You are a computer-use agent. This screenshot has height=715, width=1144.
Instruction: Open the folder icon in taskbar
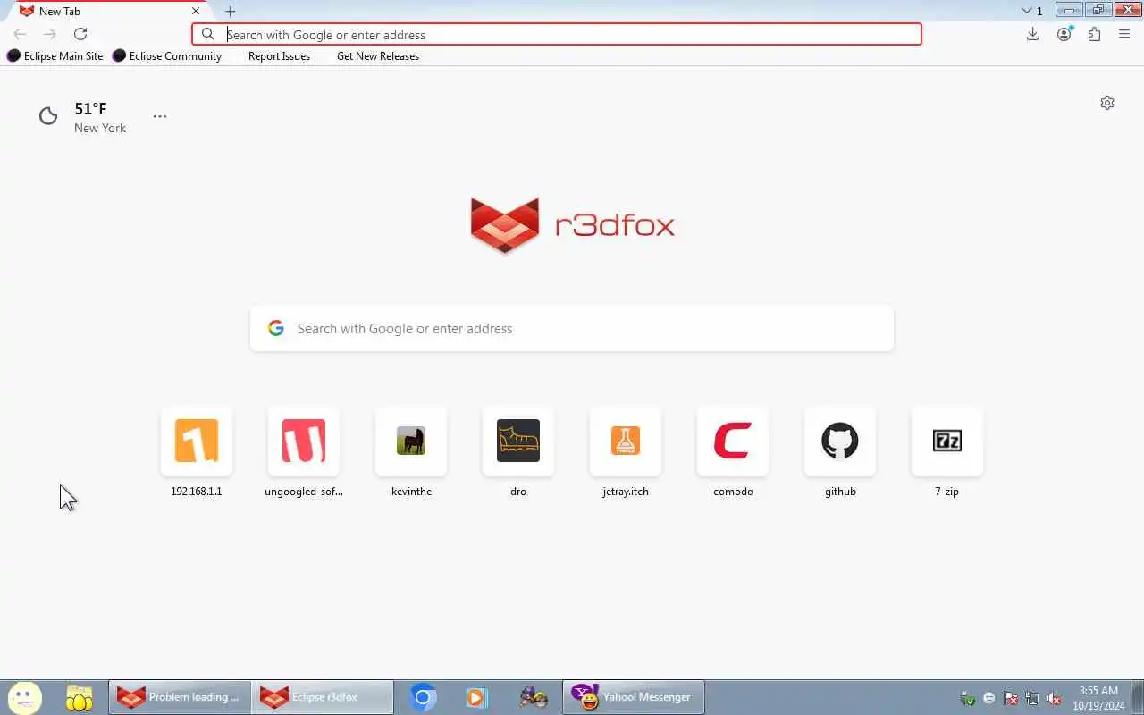tap(80, 697)
